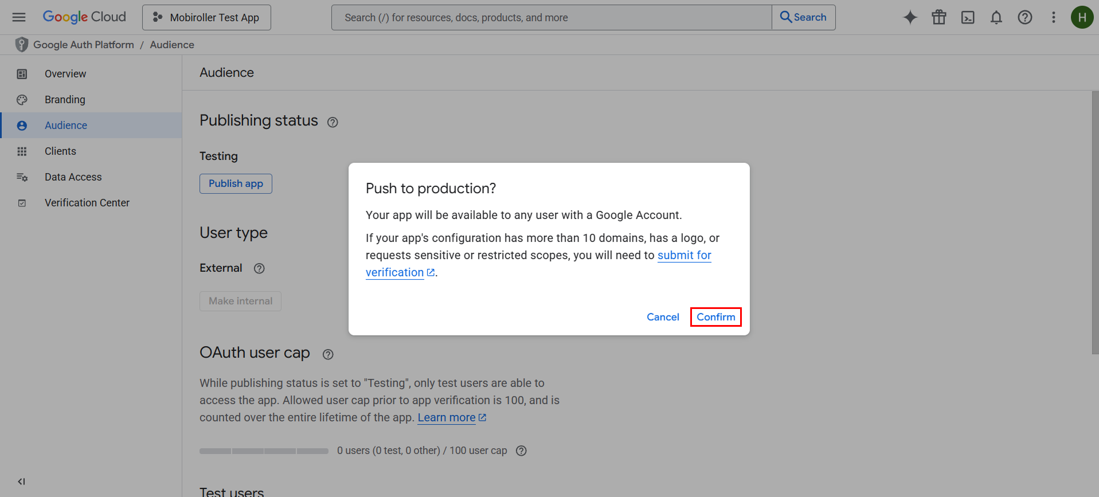Click the Clients grid icon

(22, 151)
